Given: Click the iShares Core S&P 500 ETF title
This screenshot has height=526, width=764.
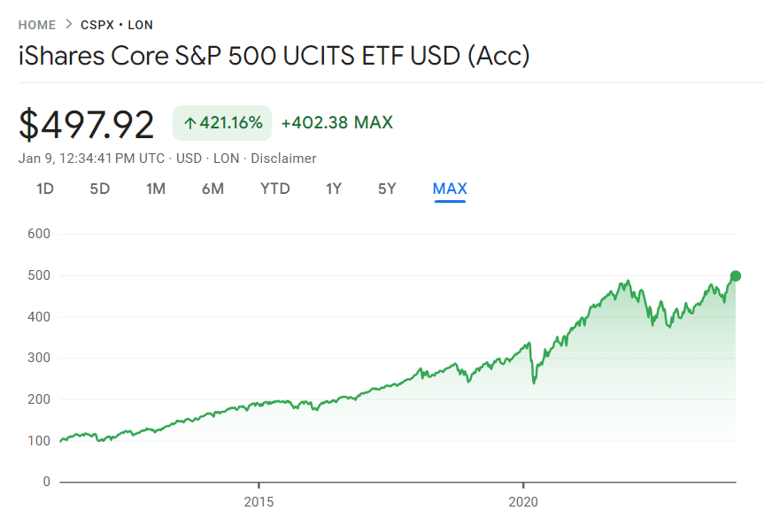Looking at the screenshot, I should click(274, 56).
